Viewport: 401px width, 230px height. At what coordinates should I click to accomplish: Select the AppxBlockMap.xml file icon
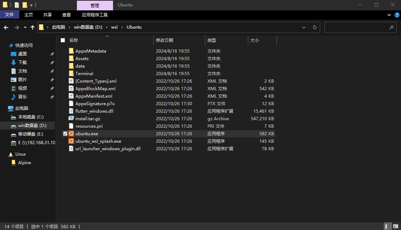click(x=71, y=88)
